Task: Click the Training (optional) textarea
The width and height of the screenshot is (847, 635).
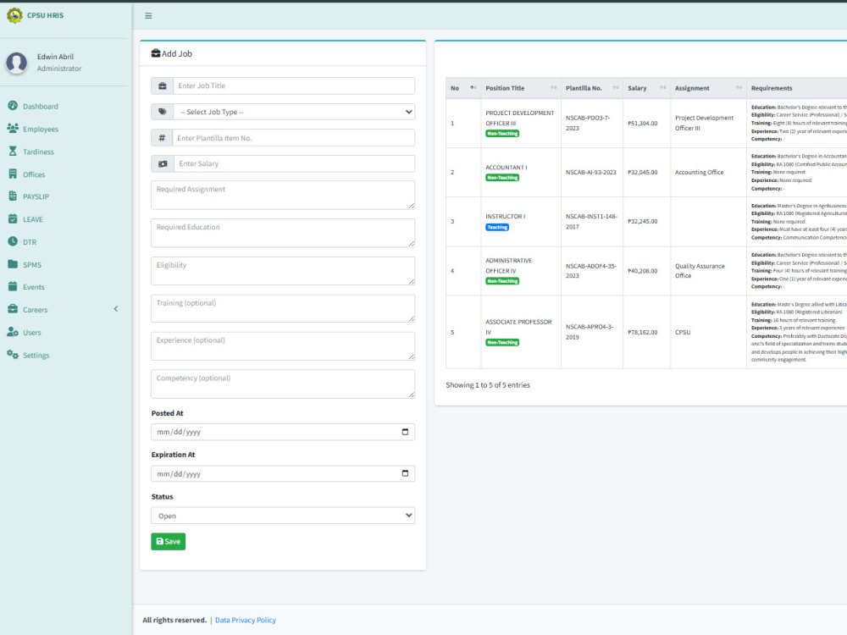Action: click(x=283, y=308)
